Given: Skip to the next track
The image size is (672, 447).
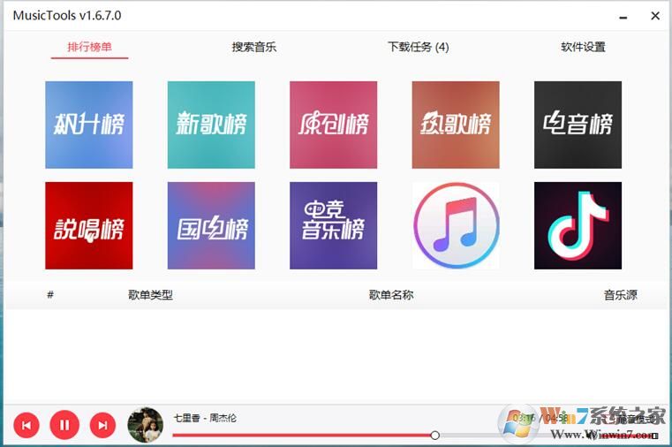Looking at the screenshot, I should click(102, 425).
